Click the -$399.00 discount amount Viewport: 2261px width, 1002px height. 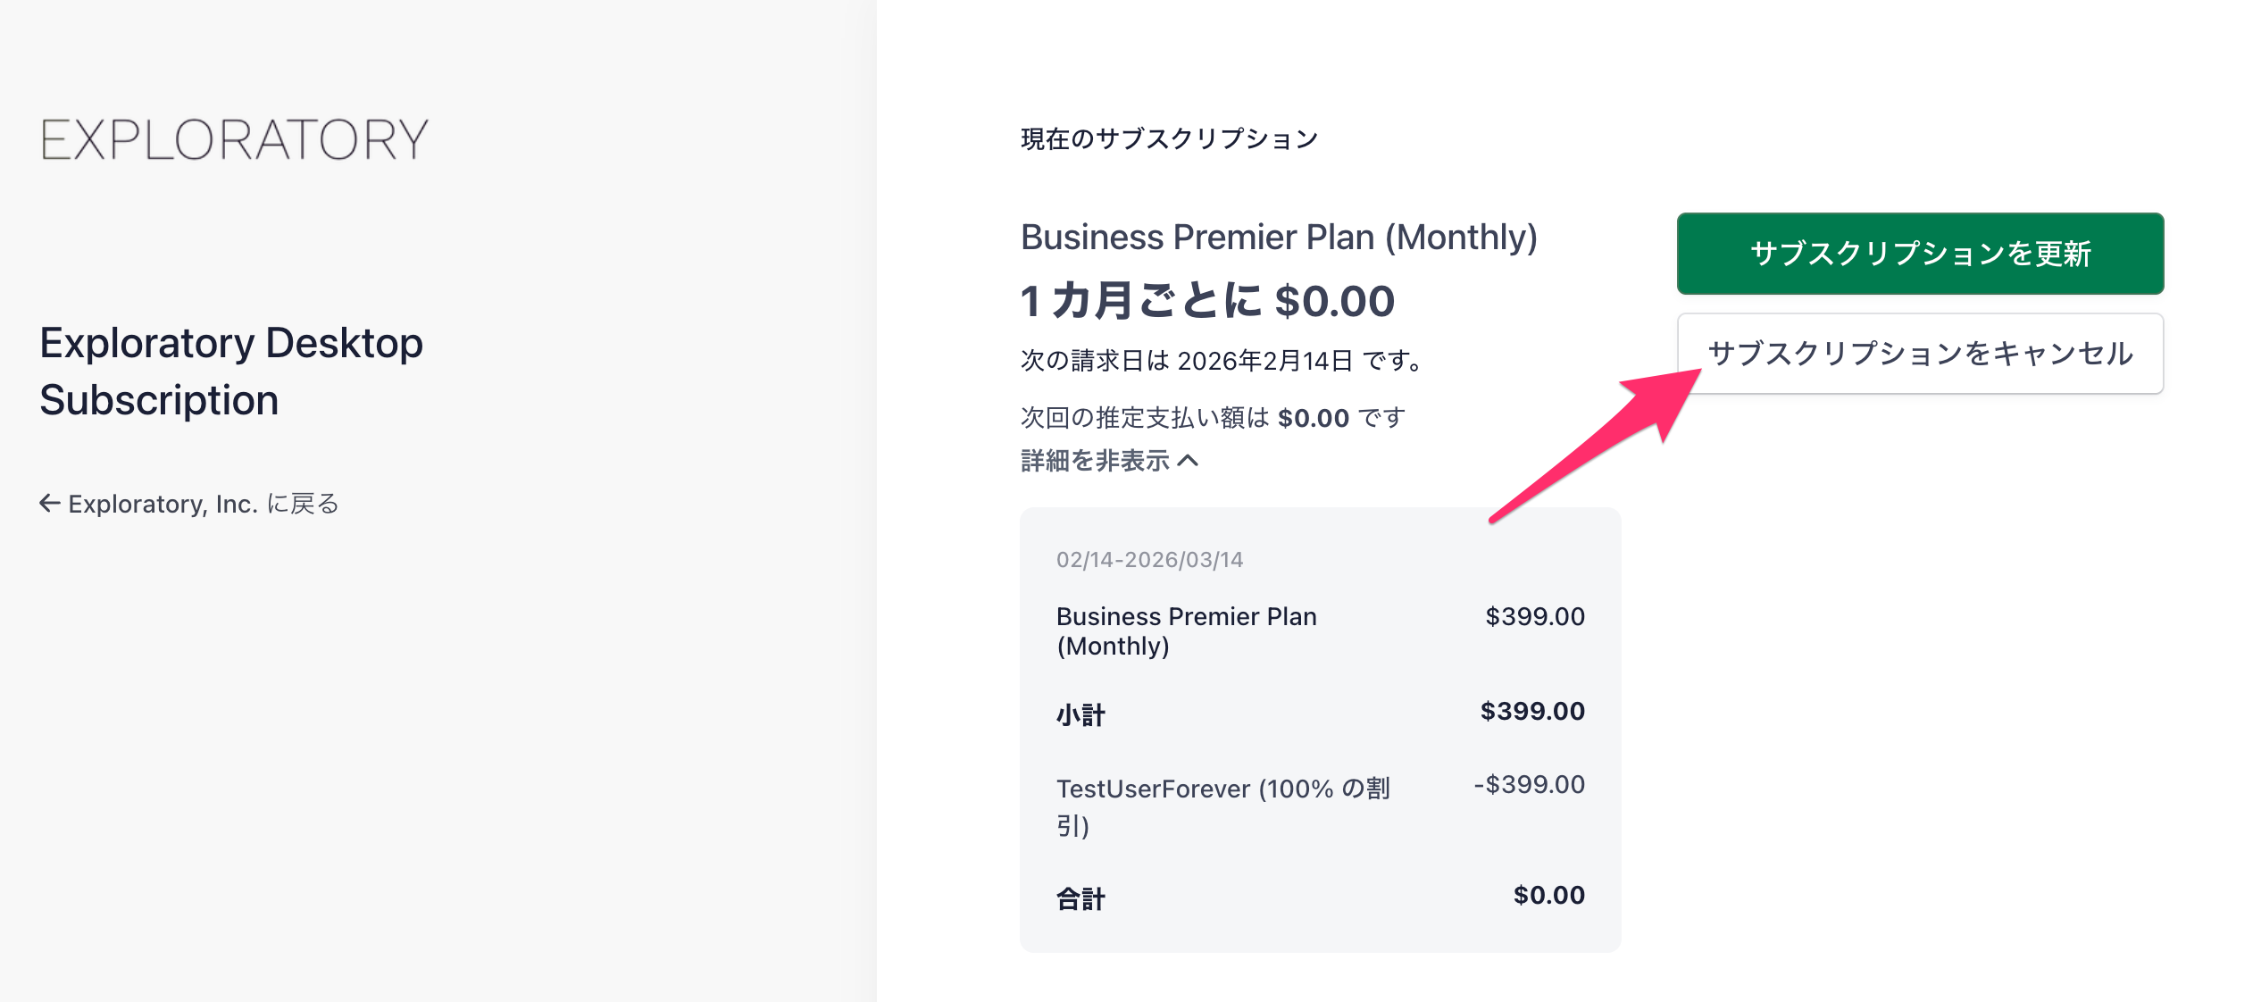coord(1529,785)
